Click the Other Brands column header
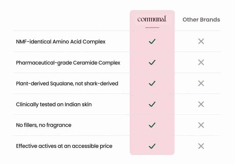This screenshot has height=164, width=235. pyautogui.click(x=201, y=20)
